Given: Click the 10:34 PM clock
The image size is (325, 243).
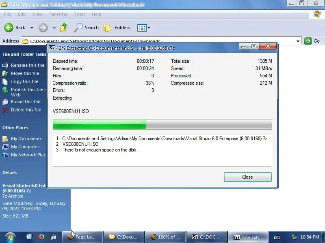Looking at the screenshot, I should (x=310, y=237).
